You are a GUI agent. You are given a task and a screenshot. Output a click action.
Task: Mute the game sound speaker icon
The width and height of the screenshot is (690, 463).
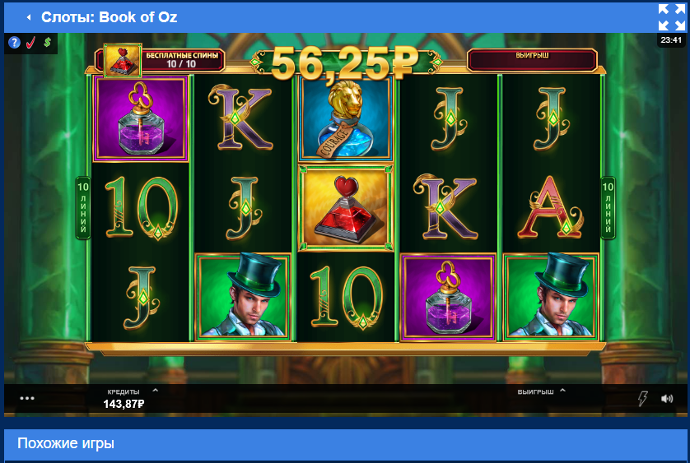[667, 398]
